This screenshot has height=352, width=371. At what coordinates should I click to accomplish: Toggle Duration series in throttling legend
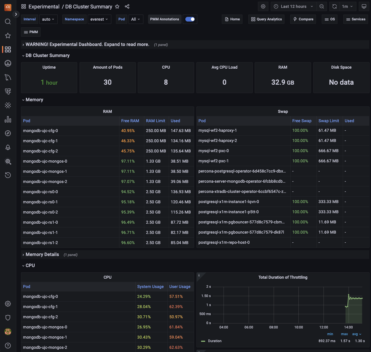coord(214,341)
